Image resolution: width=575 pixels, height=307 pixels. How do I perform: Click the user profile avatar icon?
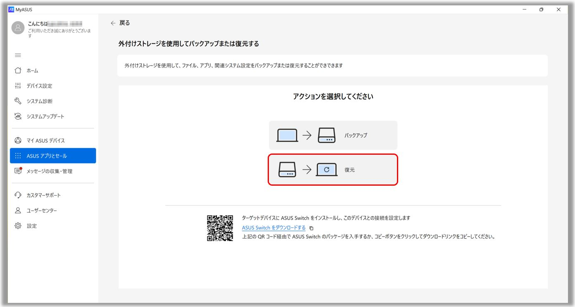18,28
